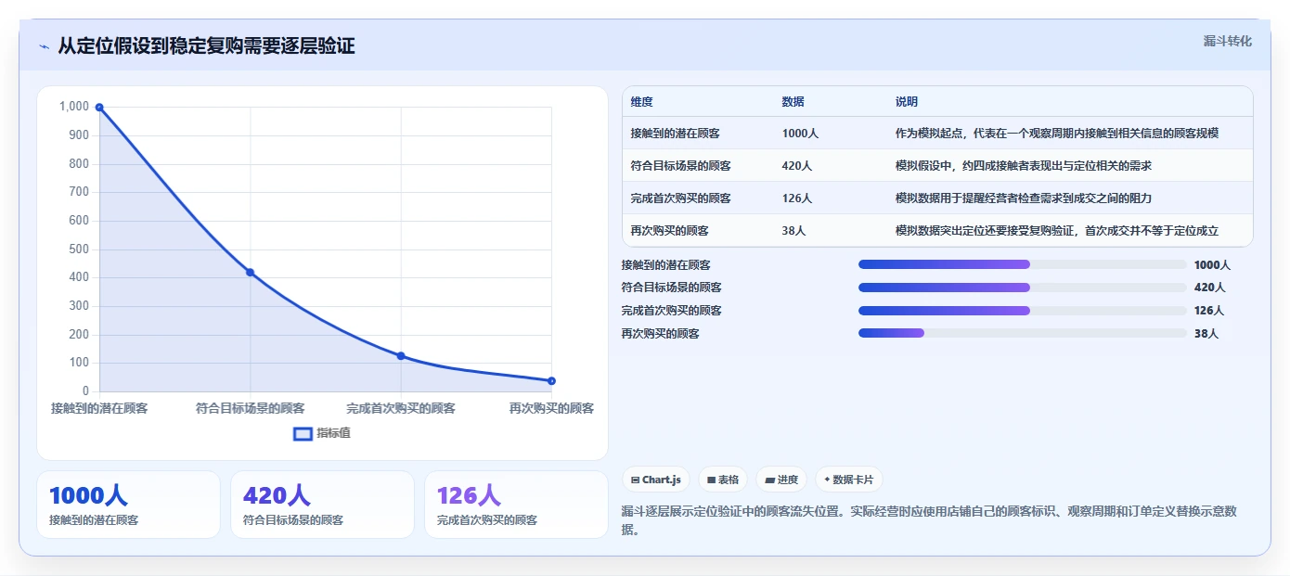Click the 表格 tag

coord(723,480)
